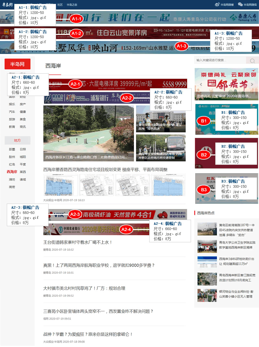Show next slide in 邻居节 carousel
The width and height of the screenshot is (259, 347).
point(252,84)
